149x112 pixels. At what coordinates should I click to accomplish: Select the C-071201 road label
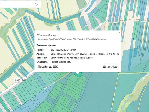[x=20, y=80]
